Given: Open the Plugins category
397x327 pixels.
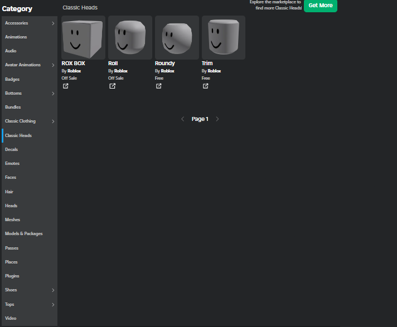Looking at the screenshot, I should point(30,276).
